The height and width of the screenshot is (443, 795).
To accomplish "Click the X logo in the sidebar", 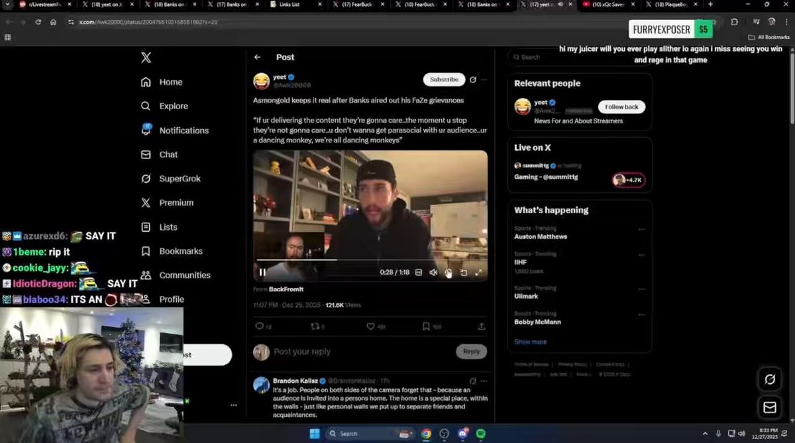I will coord(146,58).
